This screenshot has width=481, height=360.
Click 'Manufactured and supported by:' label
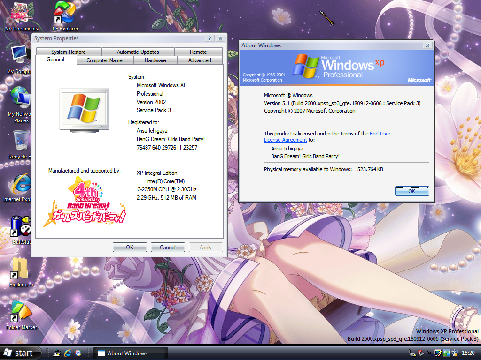[85, 171]
